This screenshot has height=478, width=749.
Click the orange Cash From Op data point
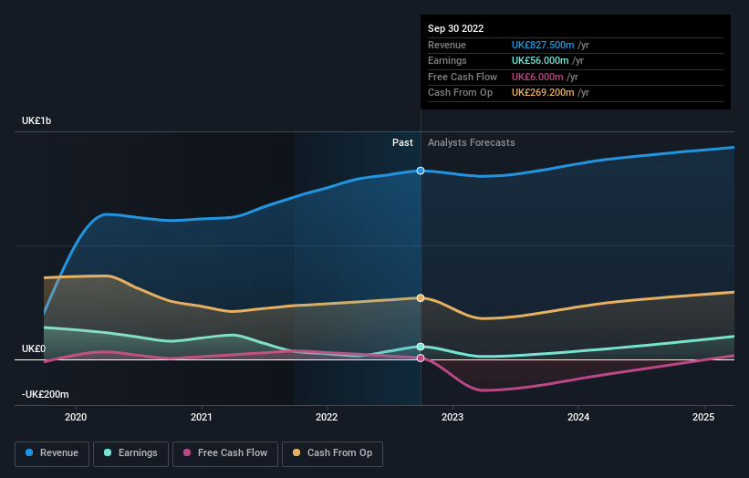pyautogui.click(x=421, y=298)
